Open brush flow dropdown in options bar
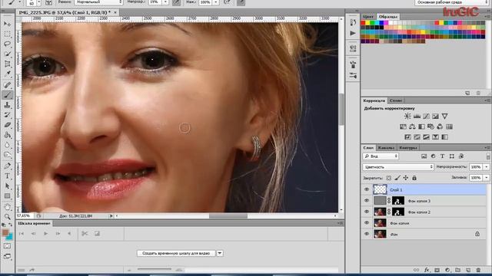 tap(216, 2)
